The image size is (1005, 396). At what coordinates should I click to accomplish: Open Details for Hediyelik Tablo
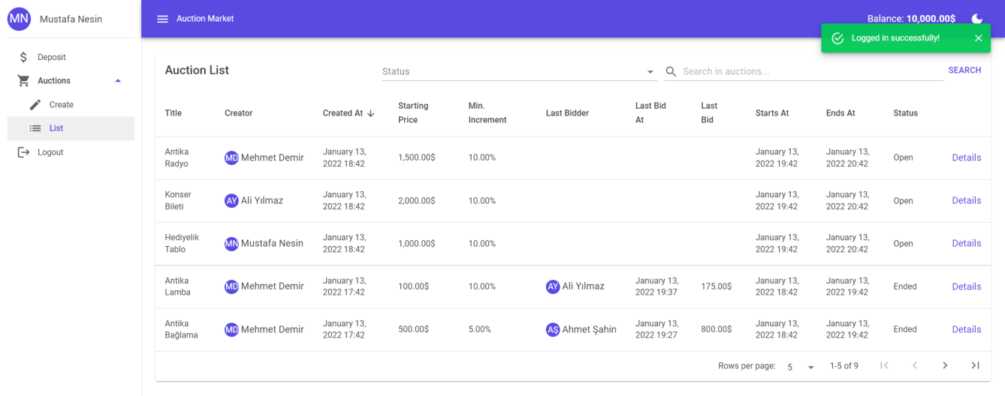point(966,243)
